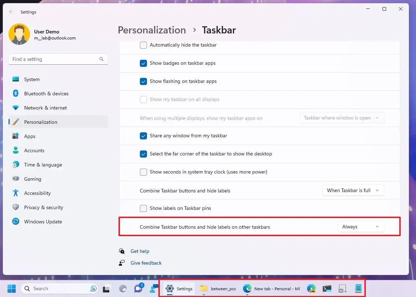Open the Get help link
The width and height of the screenshot is (416, 297).
click(140, 251)
